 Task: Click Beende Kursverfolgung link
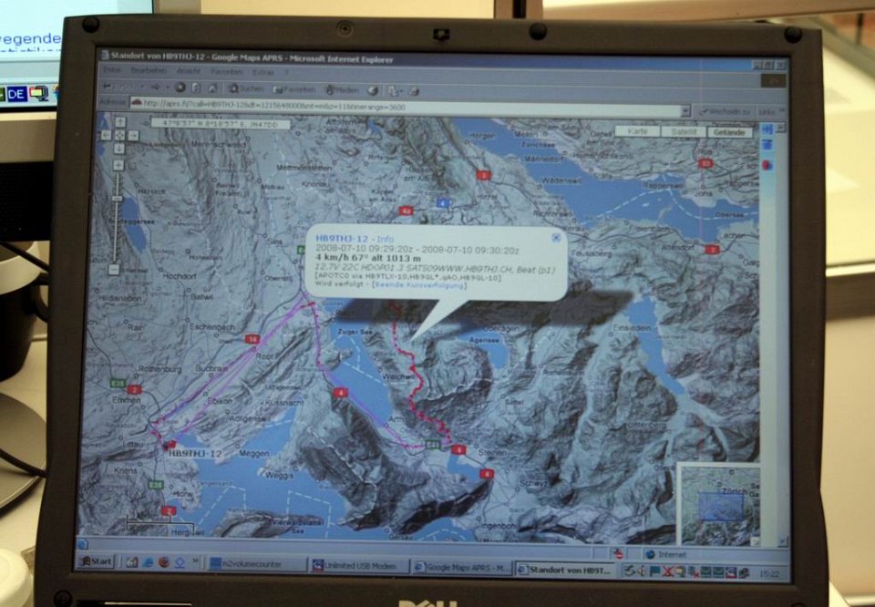[x=419, y=285]
